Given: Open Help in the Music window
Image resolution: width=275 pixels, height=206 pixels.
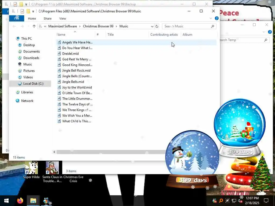Looking at the screenshot, I should pyautogui.click(x=217, y=18).
